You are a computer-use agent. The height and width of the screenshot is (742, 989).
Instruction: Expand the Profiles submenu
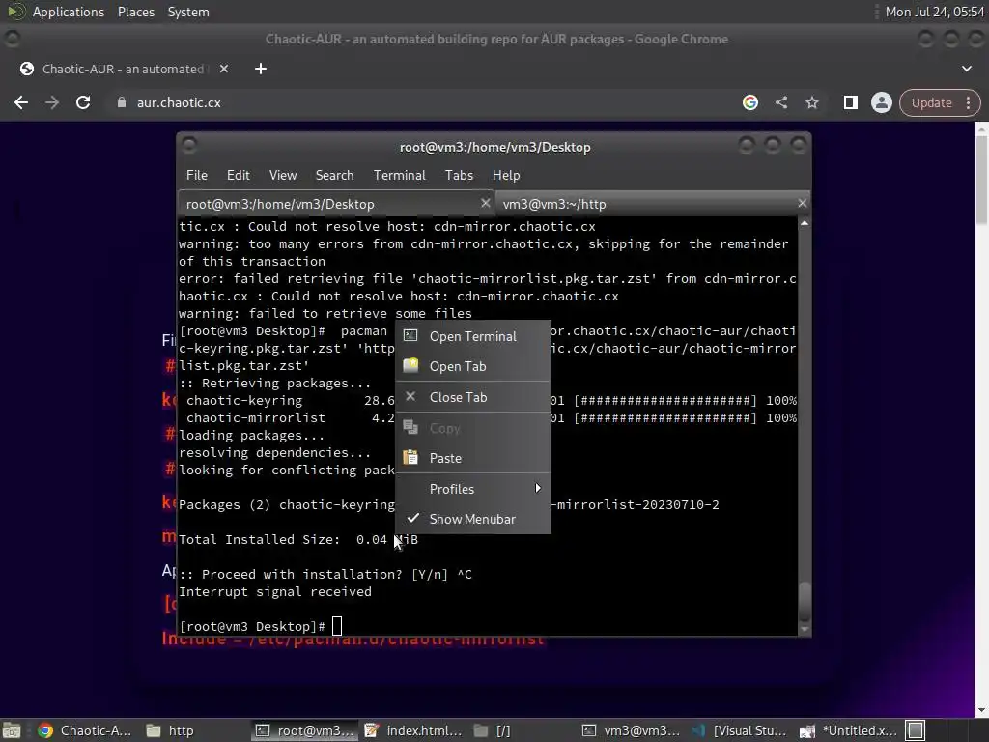click(x=473, y=489)
